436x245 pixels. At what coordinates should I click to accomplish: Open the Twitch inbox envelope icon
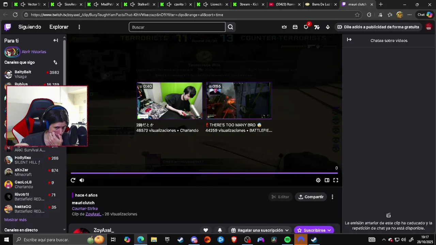[x=295, y=27]
